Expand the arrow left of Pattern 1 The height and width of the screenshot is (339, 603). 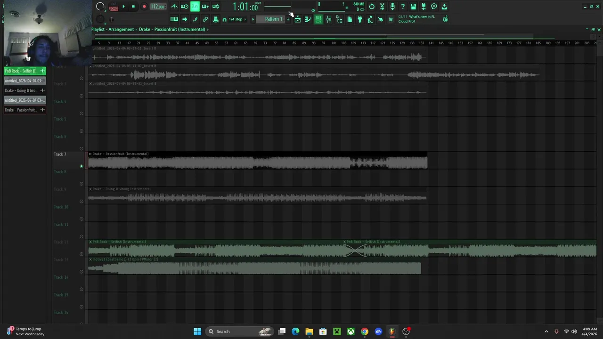[253, 19]
